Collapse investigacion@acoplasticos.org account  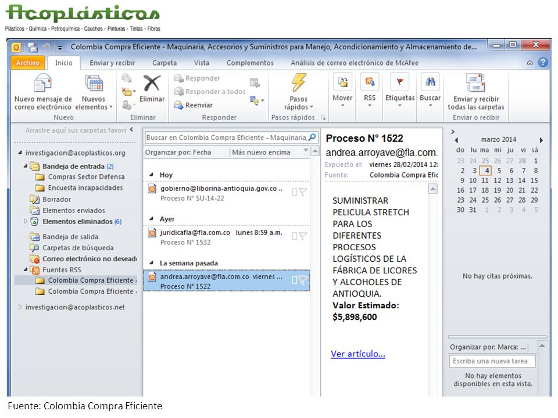(x=20, y=153)
